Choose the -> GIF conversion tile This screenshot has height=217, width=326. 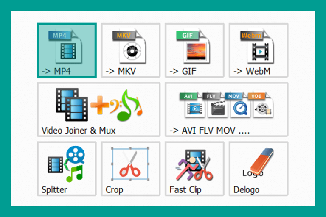pos(194,50)
